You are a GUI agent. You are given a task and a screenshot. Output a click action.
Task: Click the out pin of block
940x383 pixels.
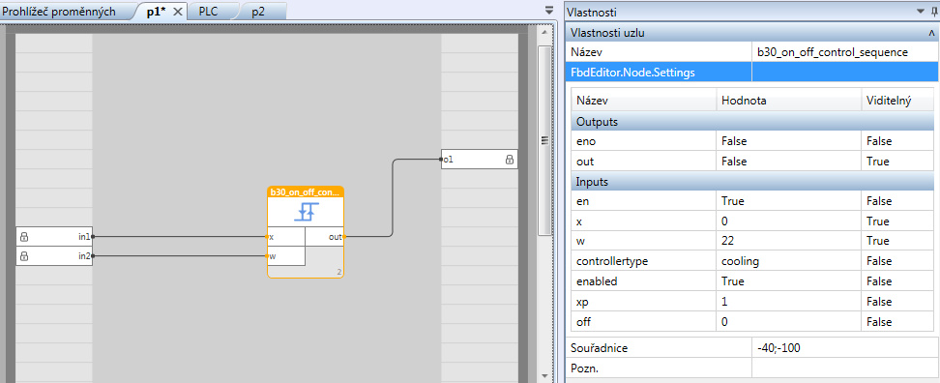click(x=344, y=237)
